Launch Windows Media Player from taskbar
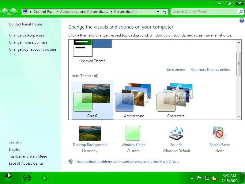245x184 pixels. click(44, 178)
